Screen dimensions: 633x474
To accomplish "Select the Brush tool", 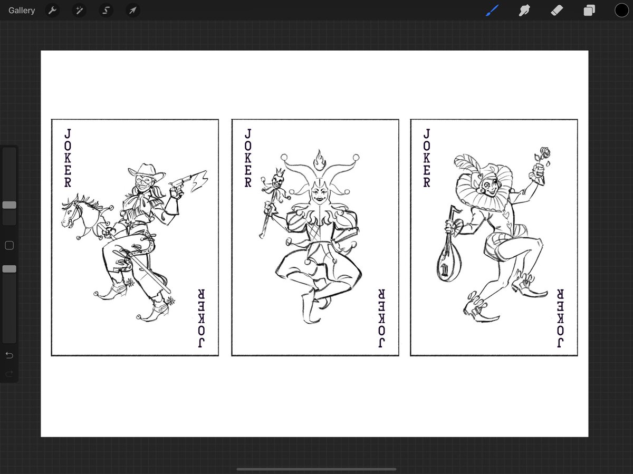I will tap(492, 10).
